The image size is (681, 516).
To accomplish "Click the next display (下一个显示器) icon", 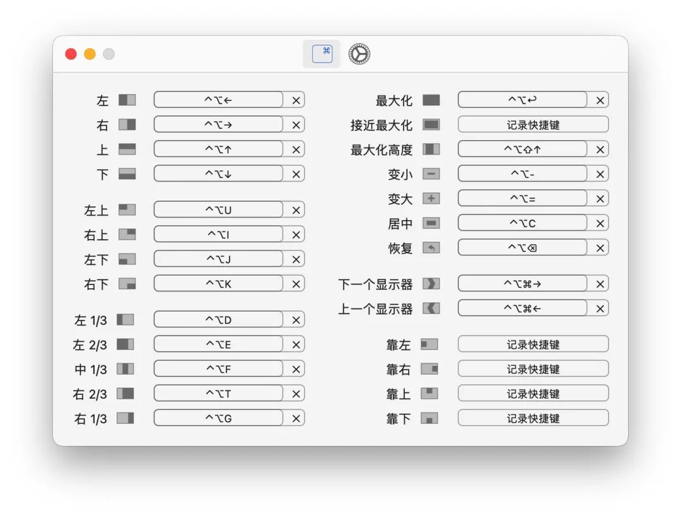I will [431, 284].
